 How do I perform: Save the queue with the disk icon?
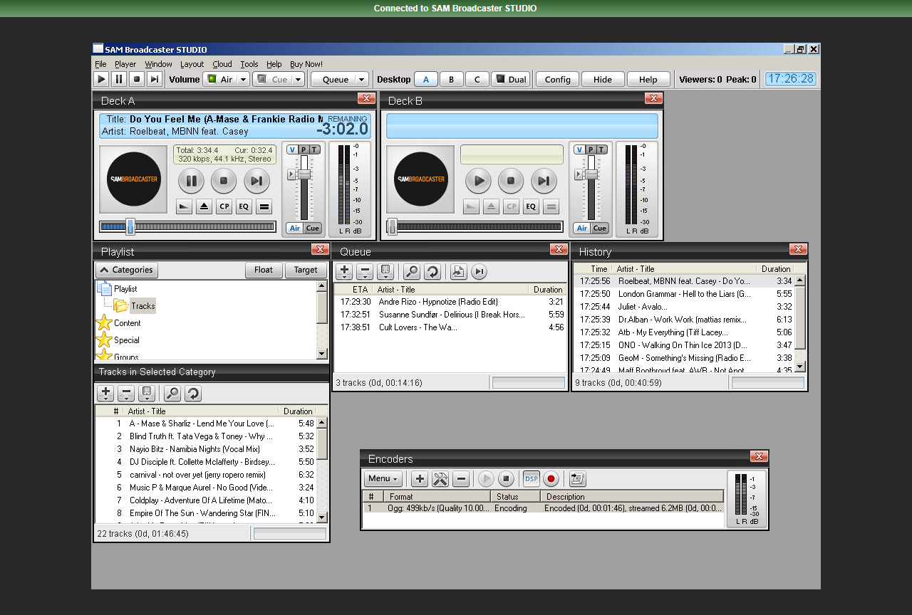tap(383, 271)
